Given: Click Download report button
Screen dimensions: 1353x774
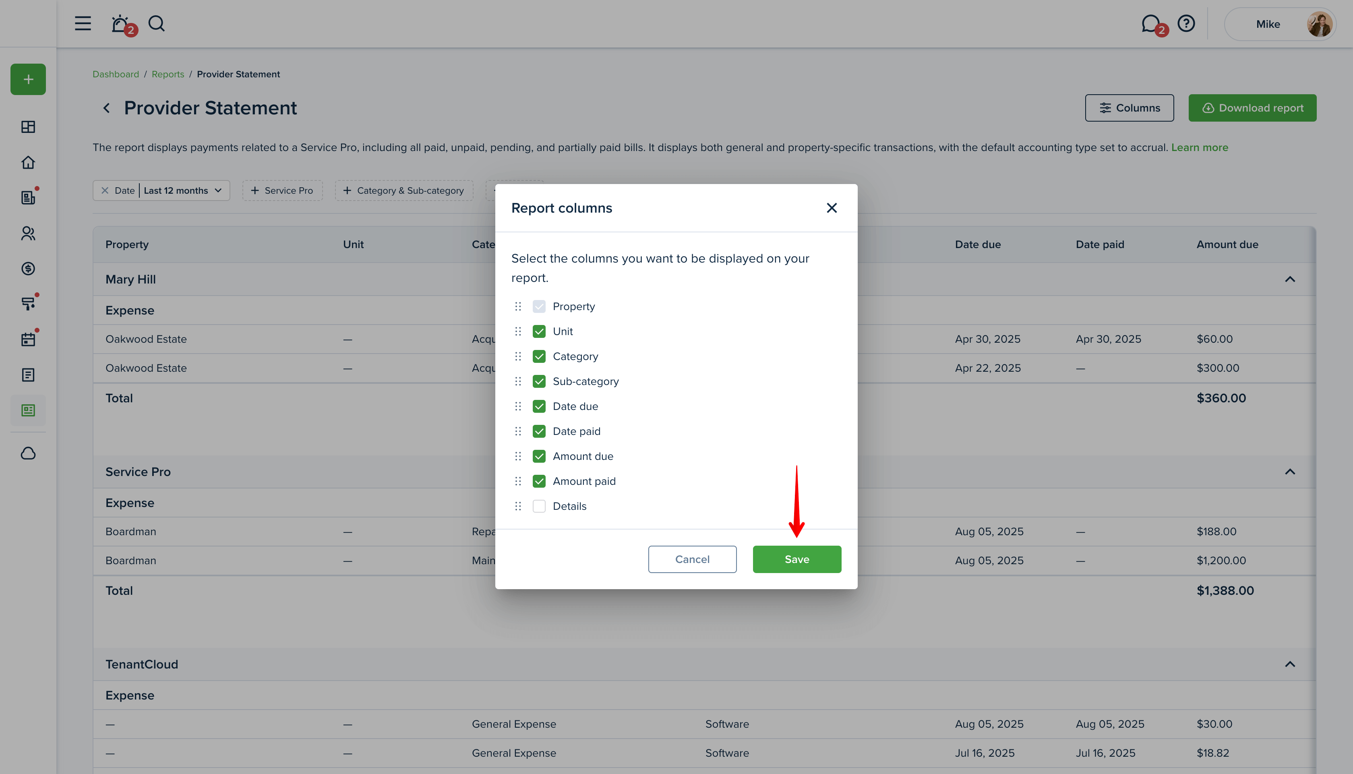Looking at the screenshot, I should 1252,108.
